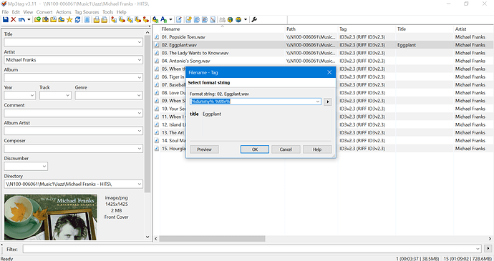The width and height of the screenshot is (494, 261).
Task: Click the placeholder arrow button beside format string
Action: coord(328,102)
